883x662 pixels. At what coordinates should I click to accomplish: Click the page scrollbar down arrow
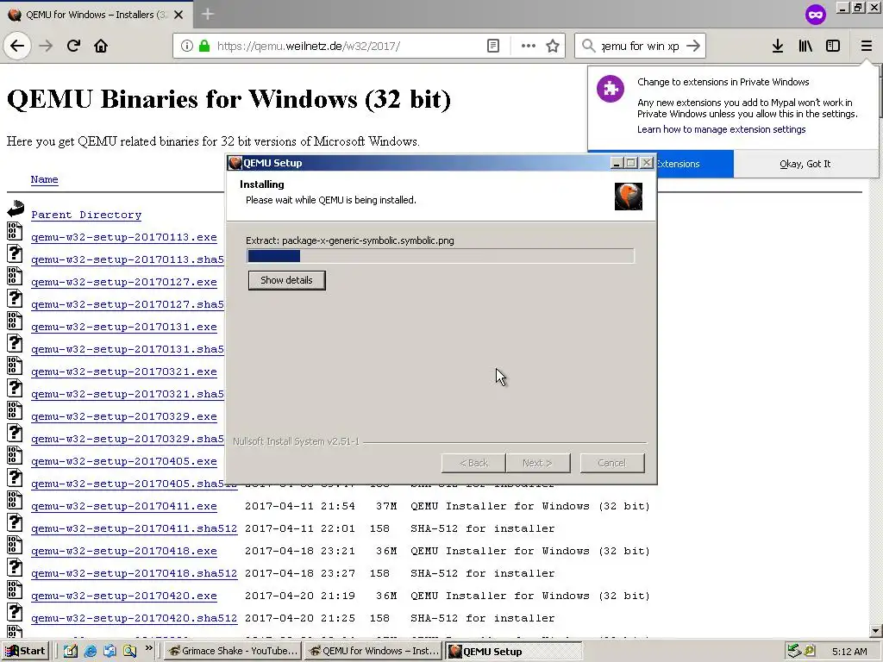pos(876,631)
